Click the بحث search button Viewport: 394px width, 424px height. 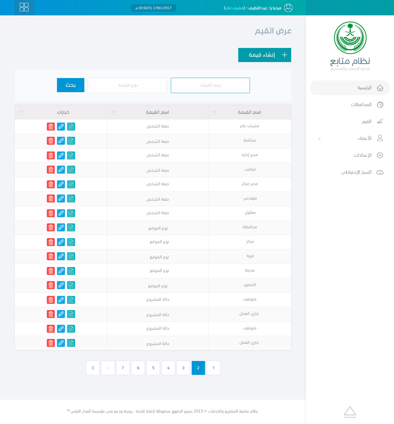click(x=70, y=85)
